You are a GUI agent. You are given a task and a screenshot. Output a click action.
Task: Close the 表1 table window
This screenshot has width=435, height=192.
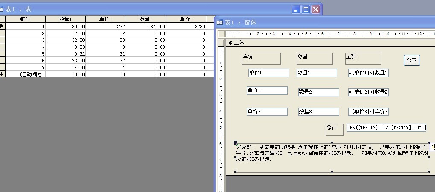point(315,9)
